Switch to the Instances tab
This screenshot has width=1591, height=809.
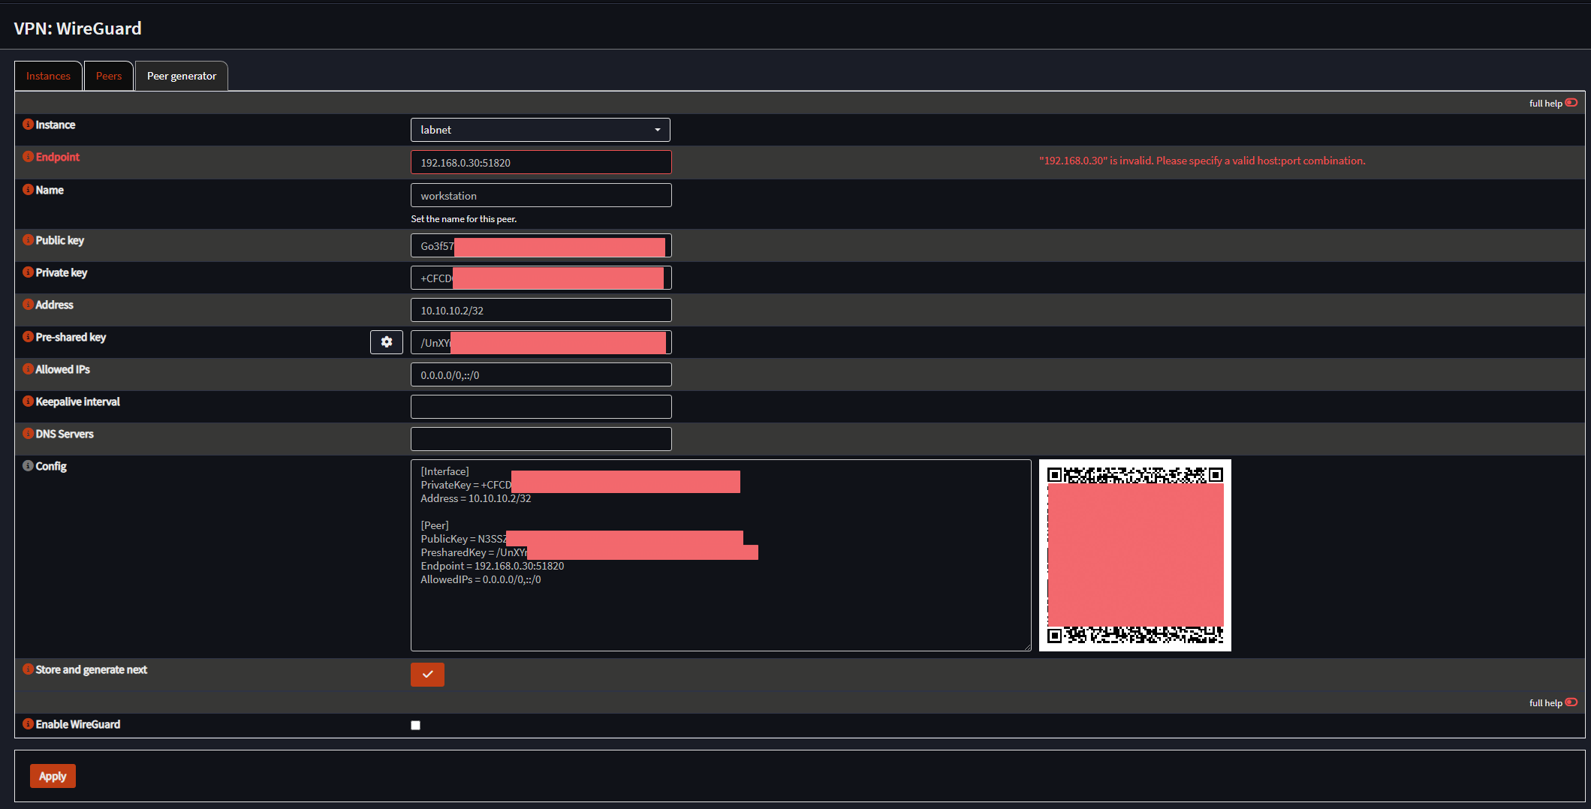pos(48,76)
